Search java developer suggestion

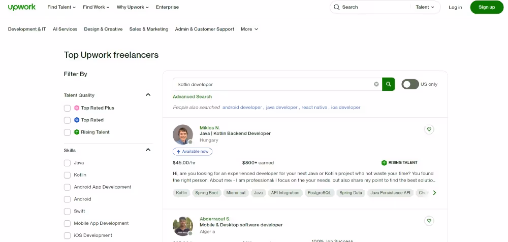coord(281,108)
